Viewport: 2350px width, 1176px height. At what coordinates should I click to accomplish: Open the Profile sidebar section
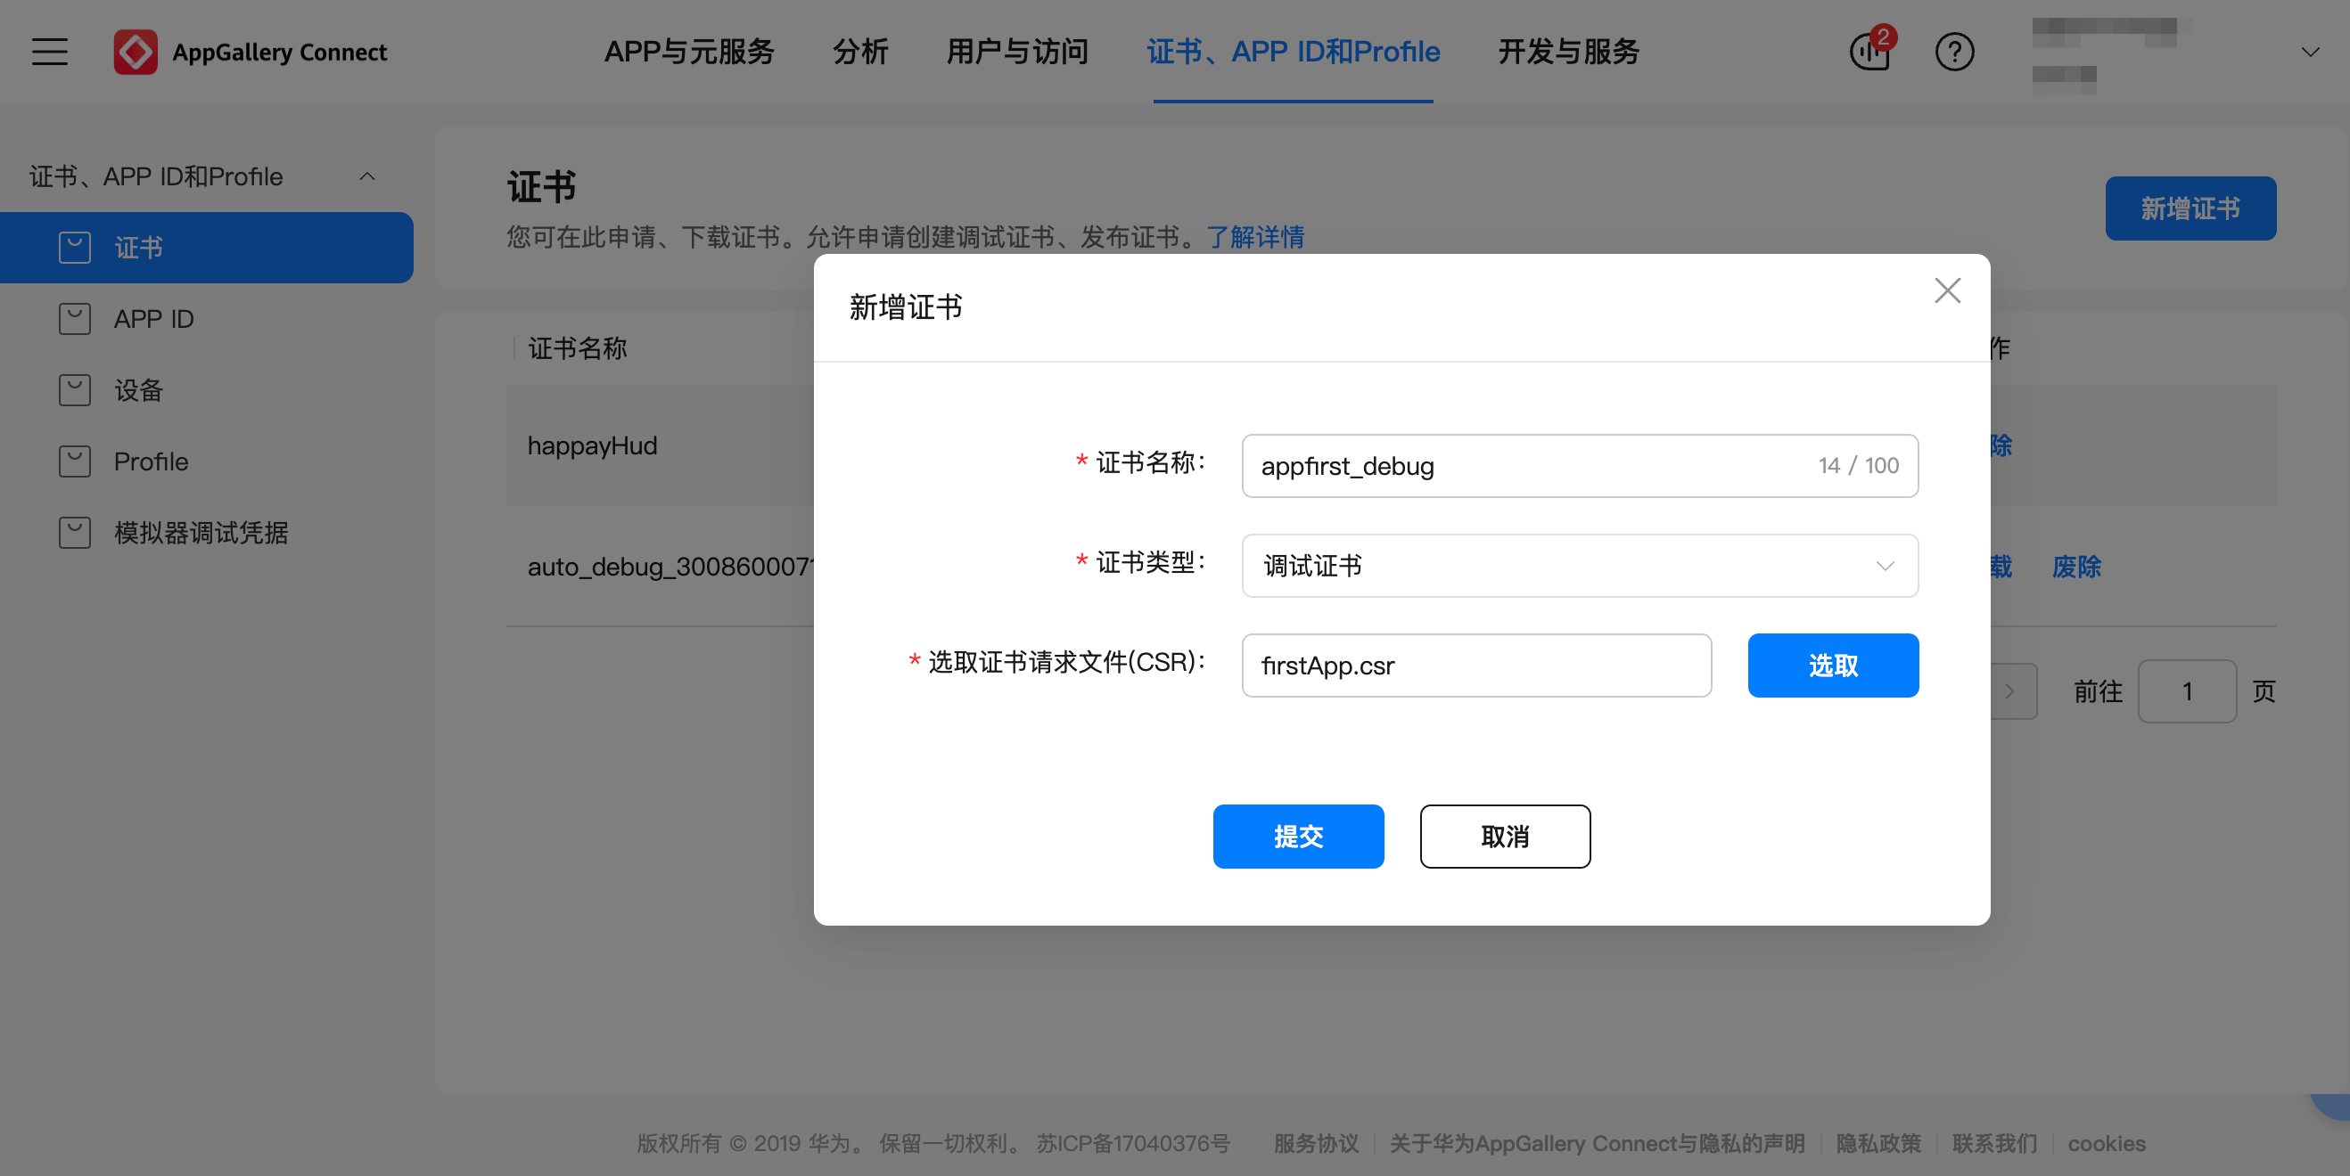point(151,461)
